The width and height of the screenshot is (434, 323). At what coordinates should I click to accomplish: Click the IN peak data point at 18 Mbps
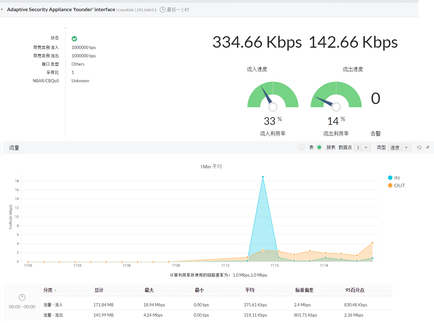(x=263, y=177)
